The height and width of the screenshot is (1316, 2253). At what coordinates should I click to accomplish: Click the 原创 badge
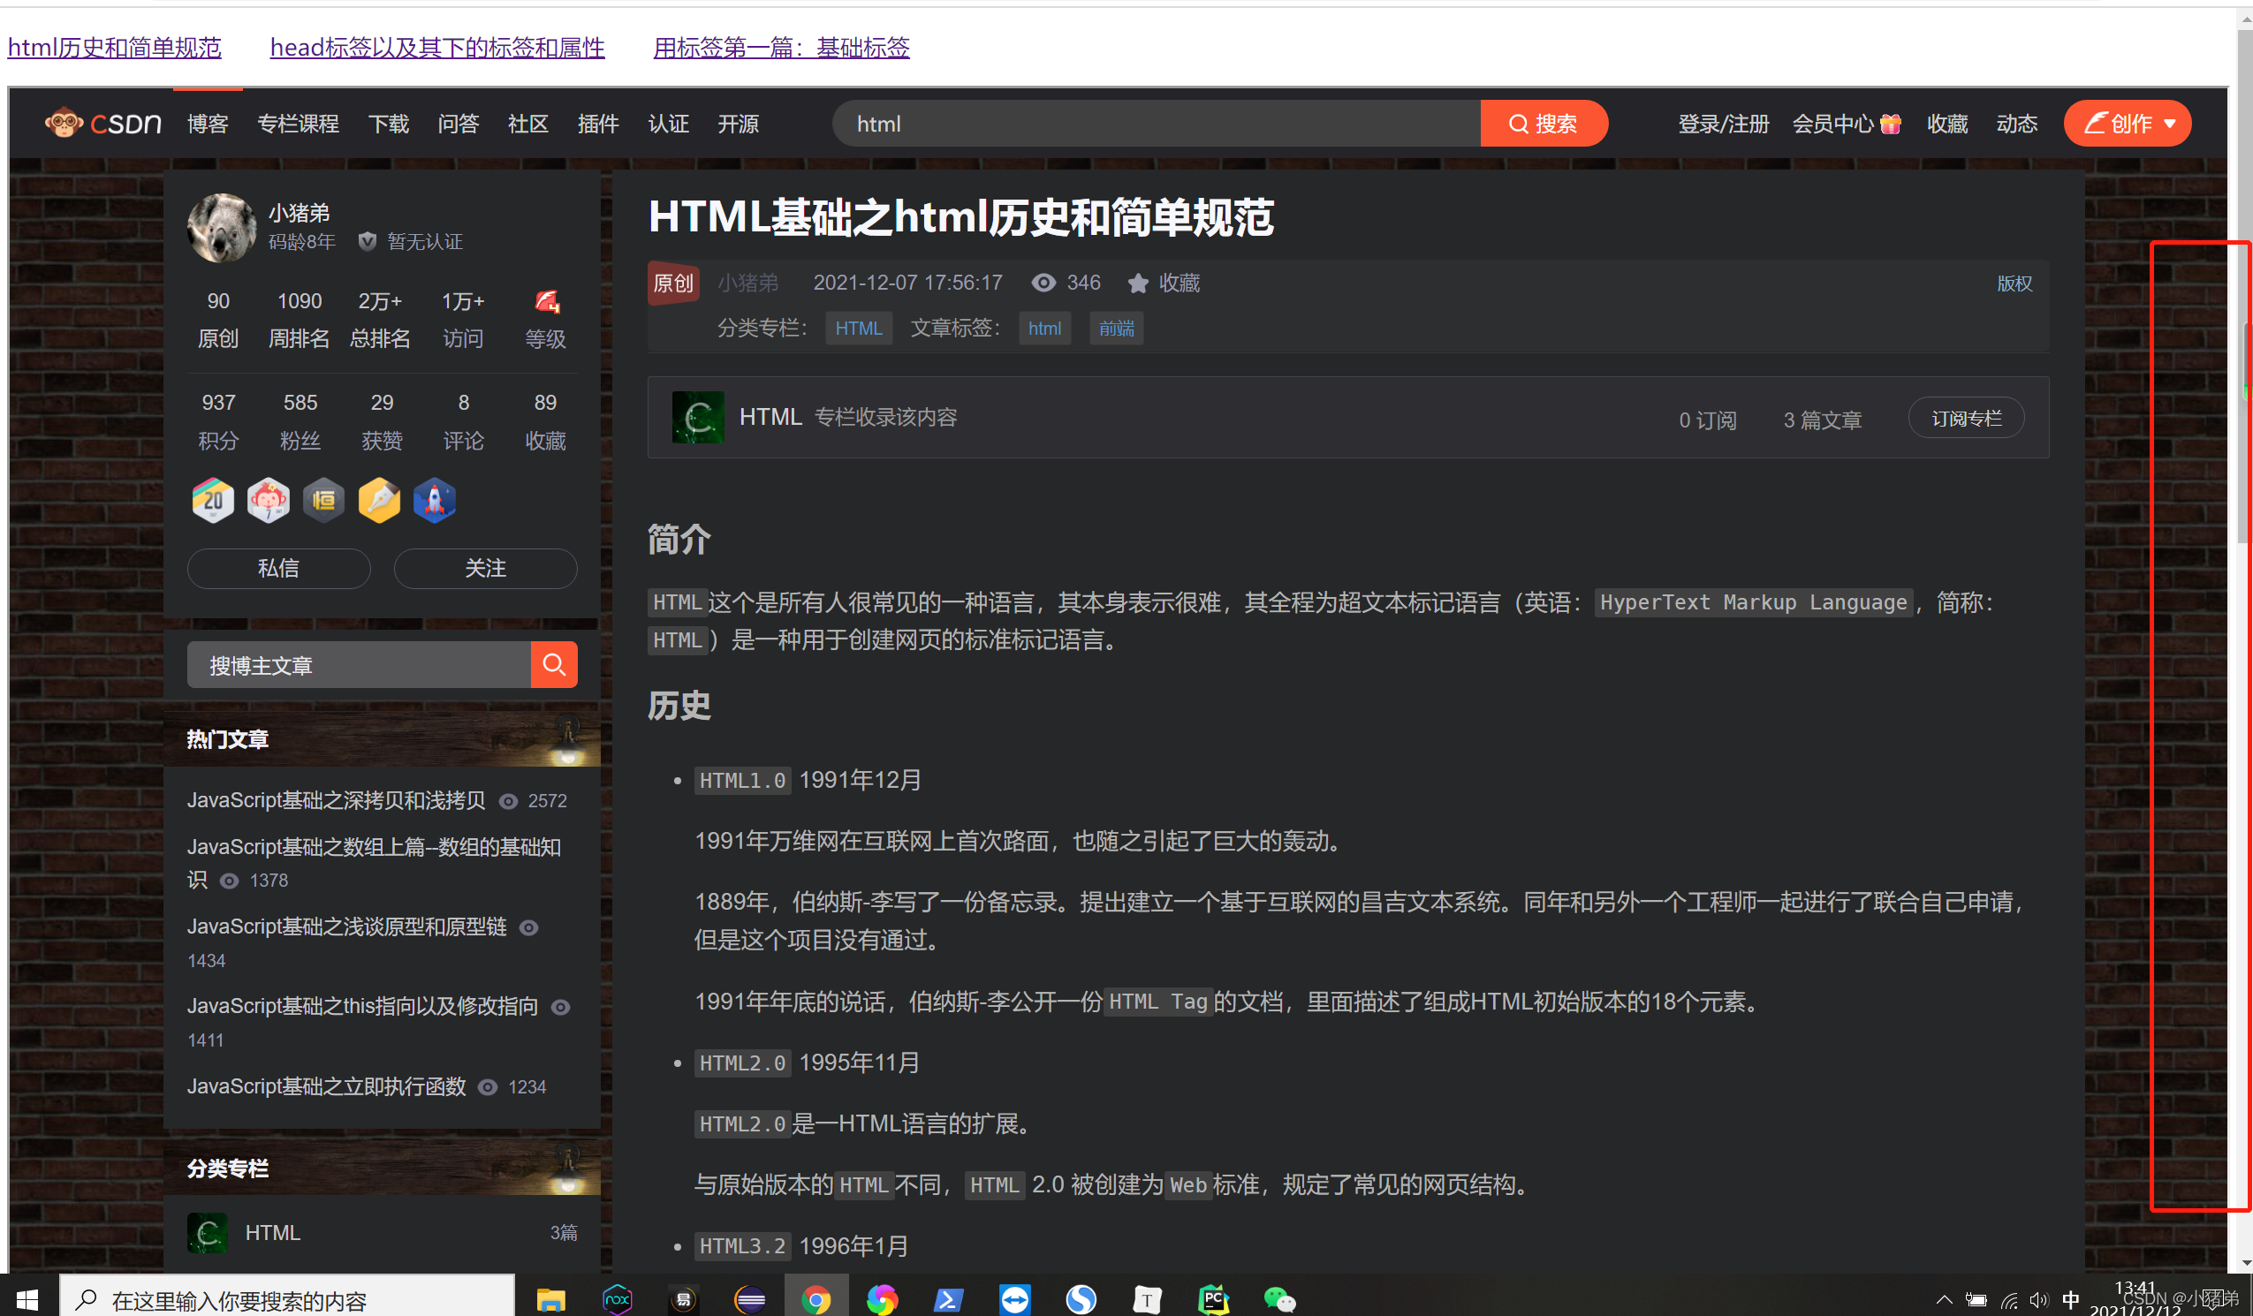tap(673, 284)
